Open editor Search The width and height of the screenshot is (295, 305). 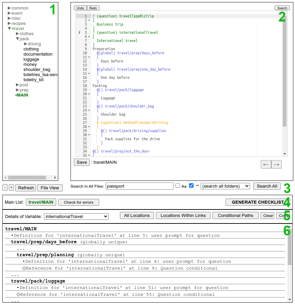(x=282, y=8)
